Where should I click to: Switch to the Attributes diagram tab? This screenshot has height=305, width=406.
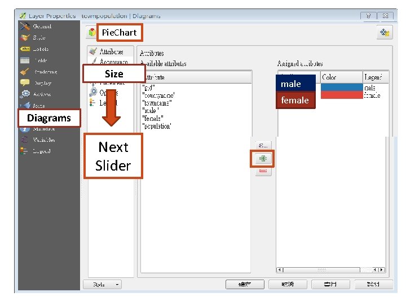click(111, 51)
